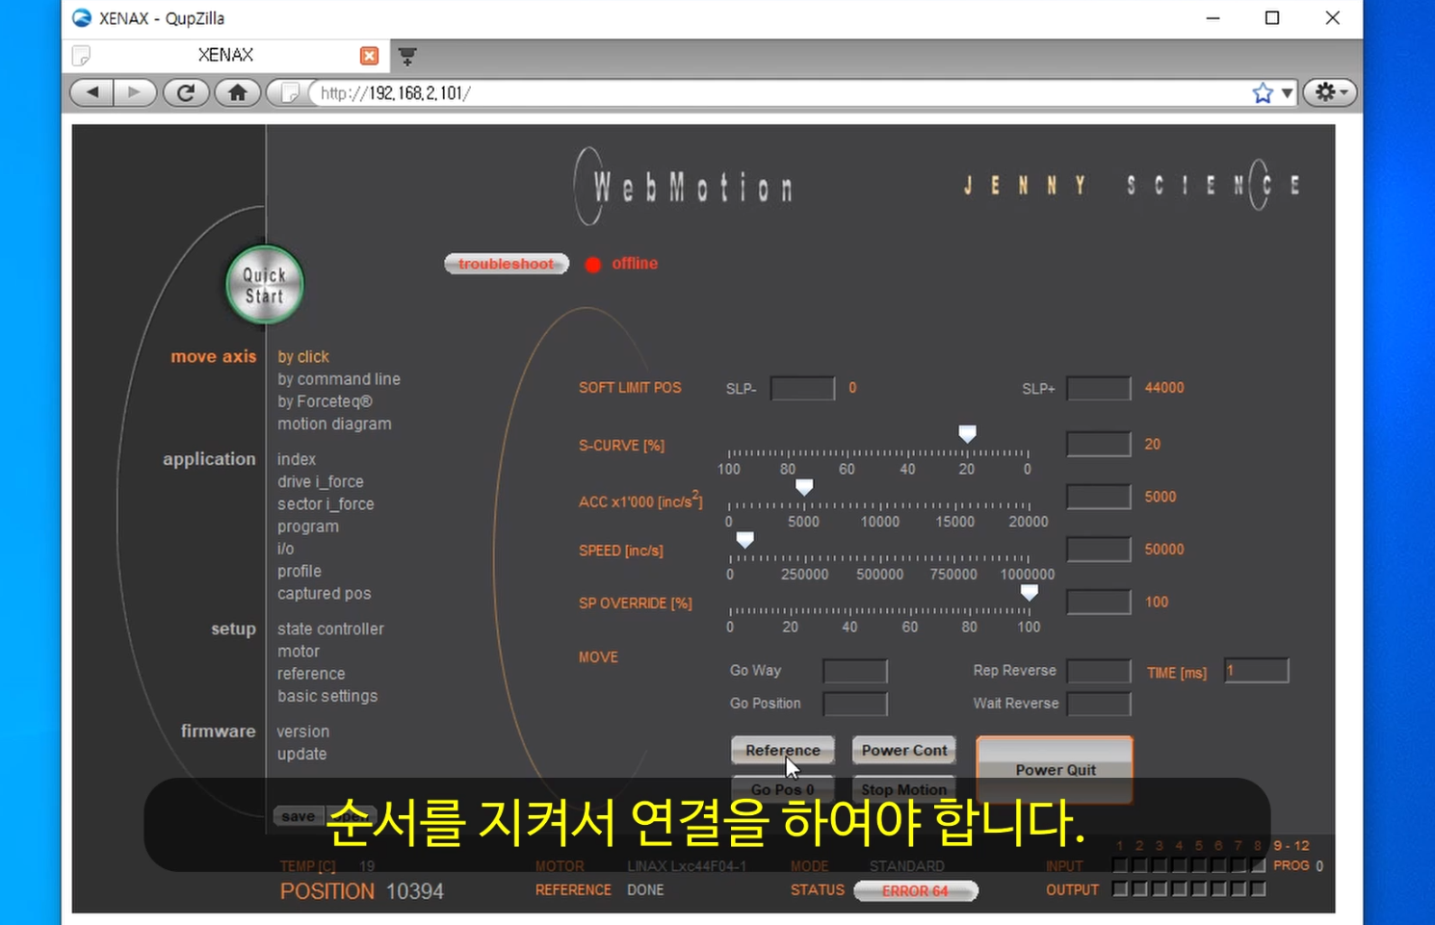Image resolution: width=1435 pixels, height=925 pixels.
Task: Open the captured pos page
Action: (x=325, y=594)
